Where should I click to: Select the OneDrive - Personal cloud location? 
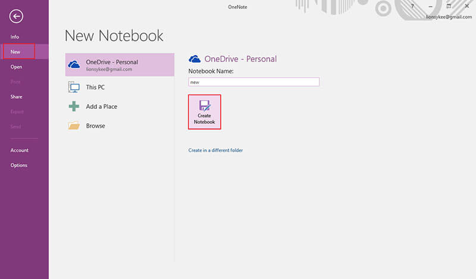coord(120,65)
